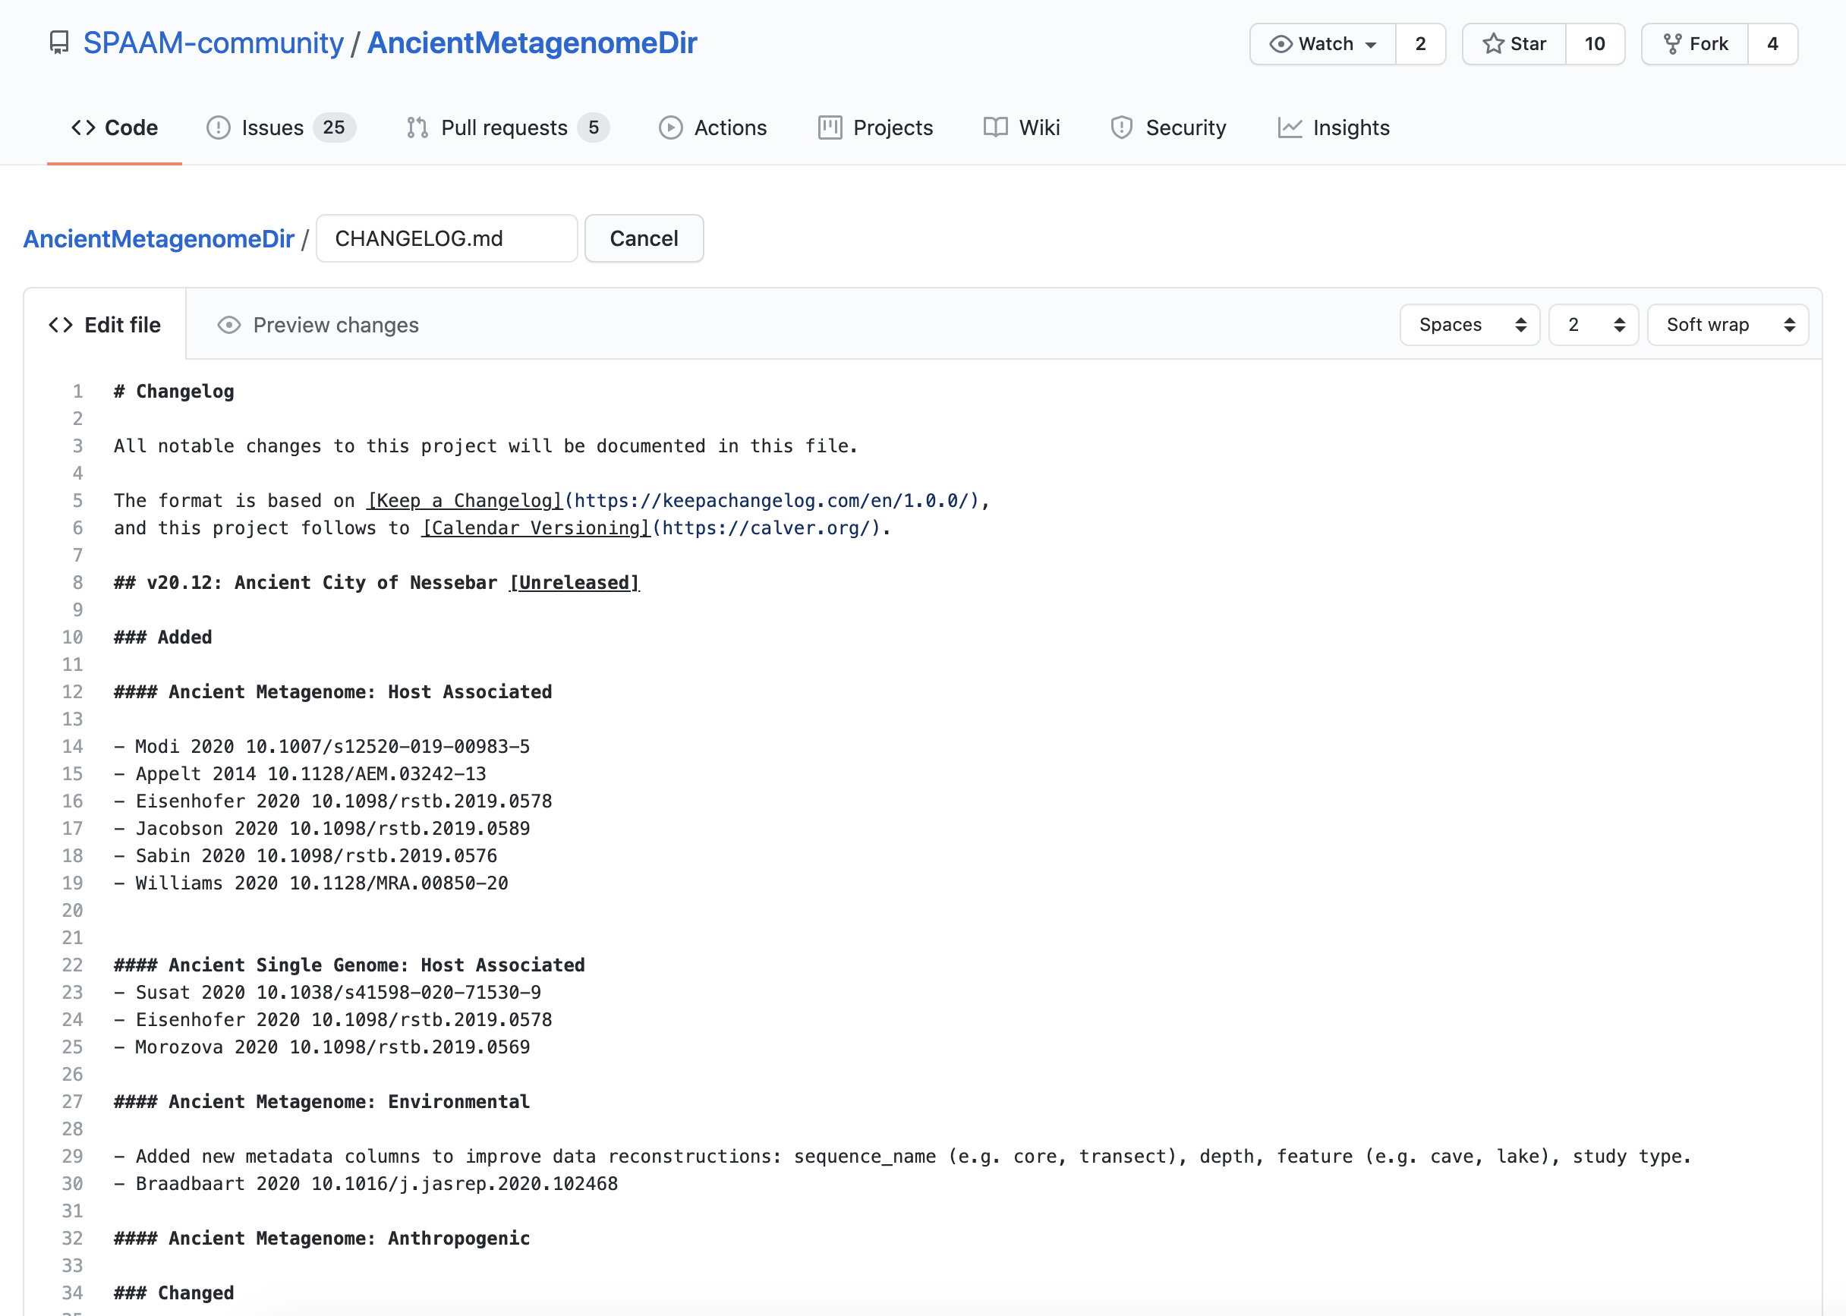Click the AncientMetagenomeDir breadcrumb link
Image resolution: width=1846 pixels, height=1316 pixels.
[x=159, y=238]
